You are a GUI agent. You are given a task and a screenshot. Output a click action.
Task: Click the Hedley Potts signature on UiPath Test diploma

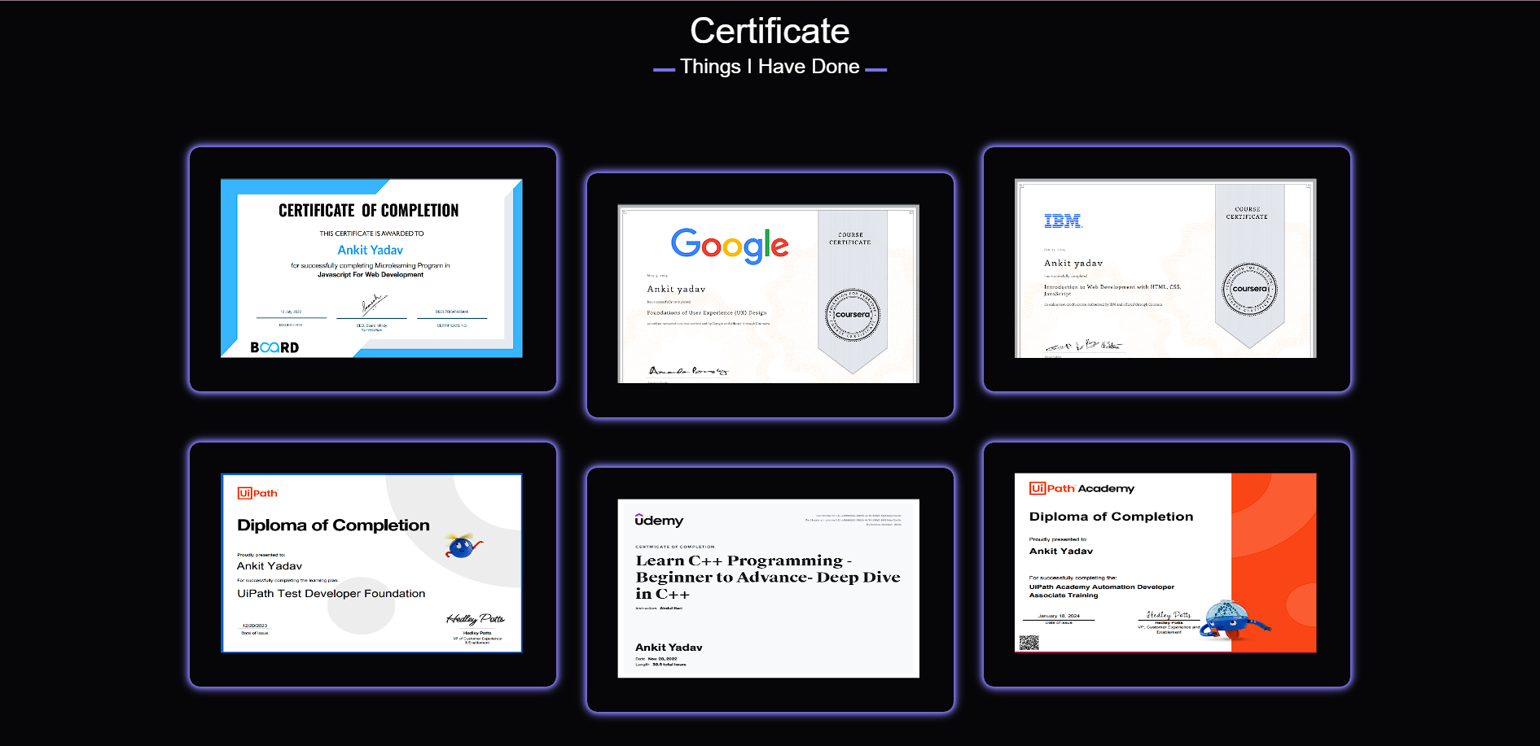click(x=476, y=619)
